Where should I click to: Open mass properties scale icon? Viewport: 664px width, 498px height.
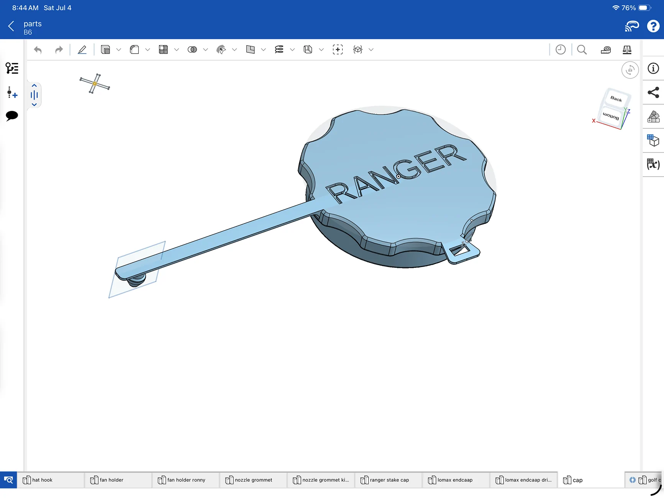pos(627,50)
